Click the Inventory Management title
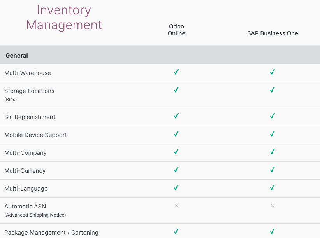 click(x=64, y=17)
